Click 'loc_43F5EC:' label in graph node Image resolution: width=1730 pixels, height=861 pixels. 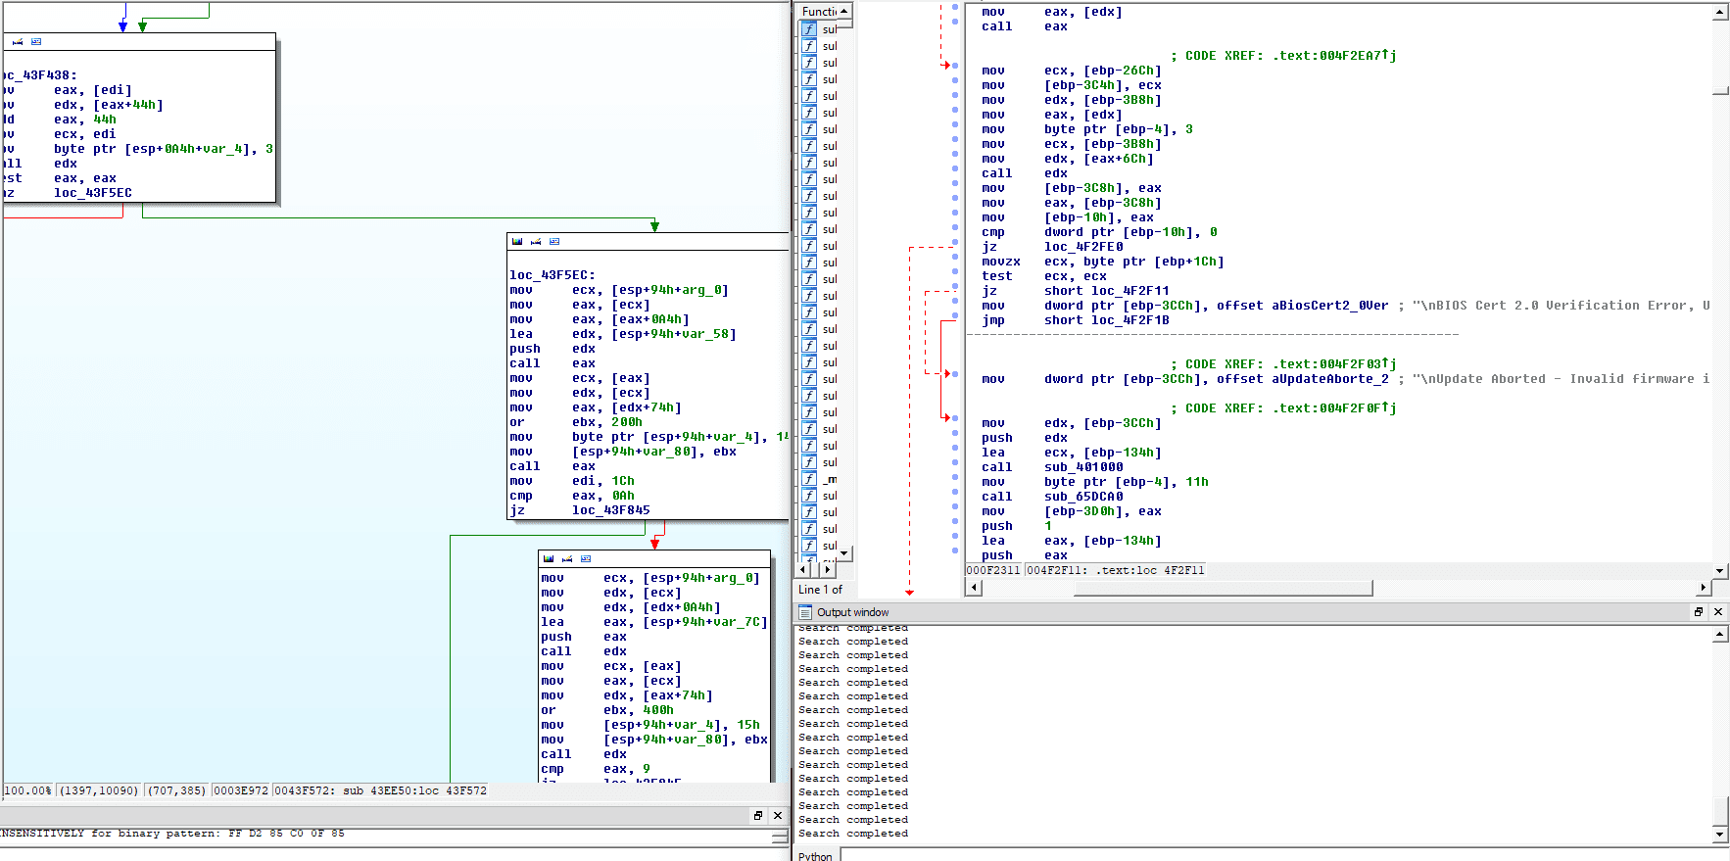coord(553,275)
